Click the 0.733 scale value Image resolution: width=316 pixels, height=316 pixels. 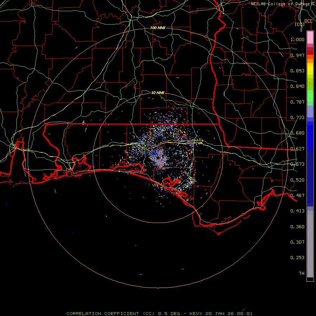point(297,118)
